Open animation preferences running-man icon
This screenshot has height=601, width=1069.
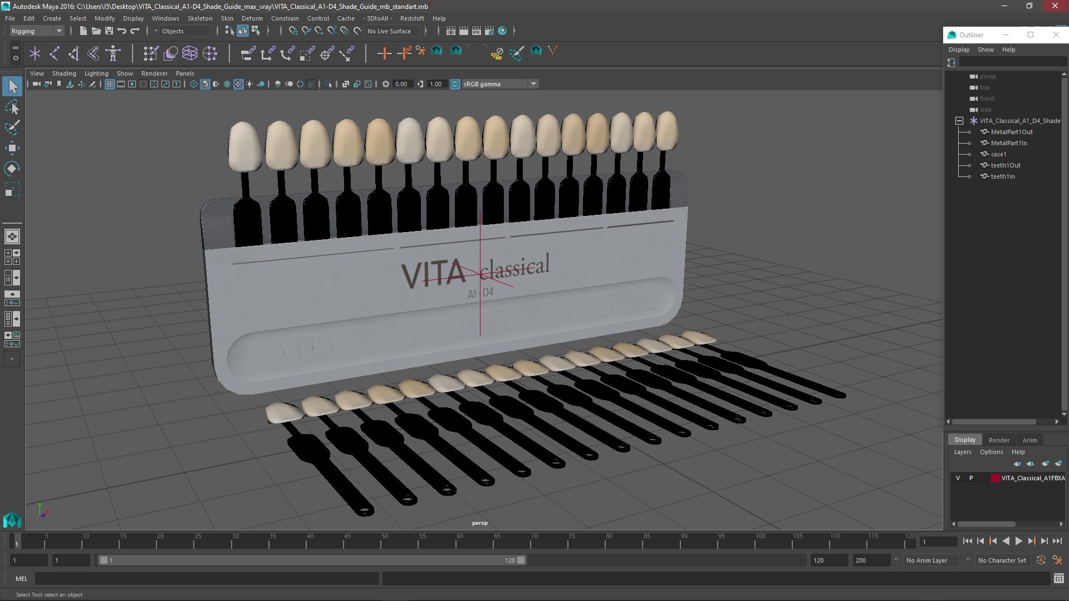point(1057,560)
